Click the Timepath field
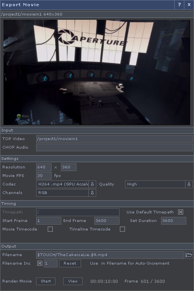Screen dimensions: 194x291 click(x=78, y=212)
